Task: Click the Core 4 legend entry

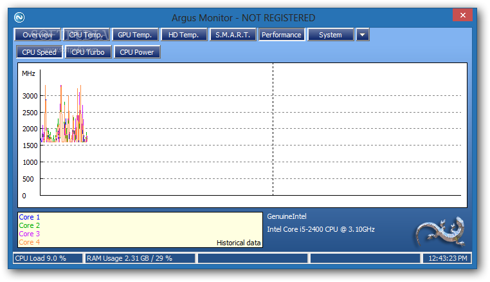Action: (30, 242)
